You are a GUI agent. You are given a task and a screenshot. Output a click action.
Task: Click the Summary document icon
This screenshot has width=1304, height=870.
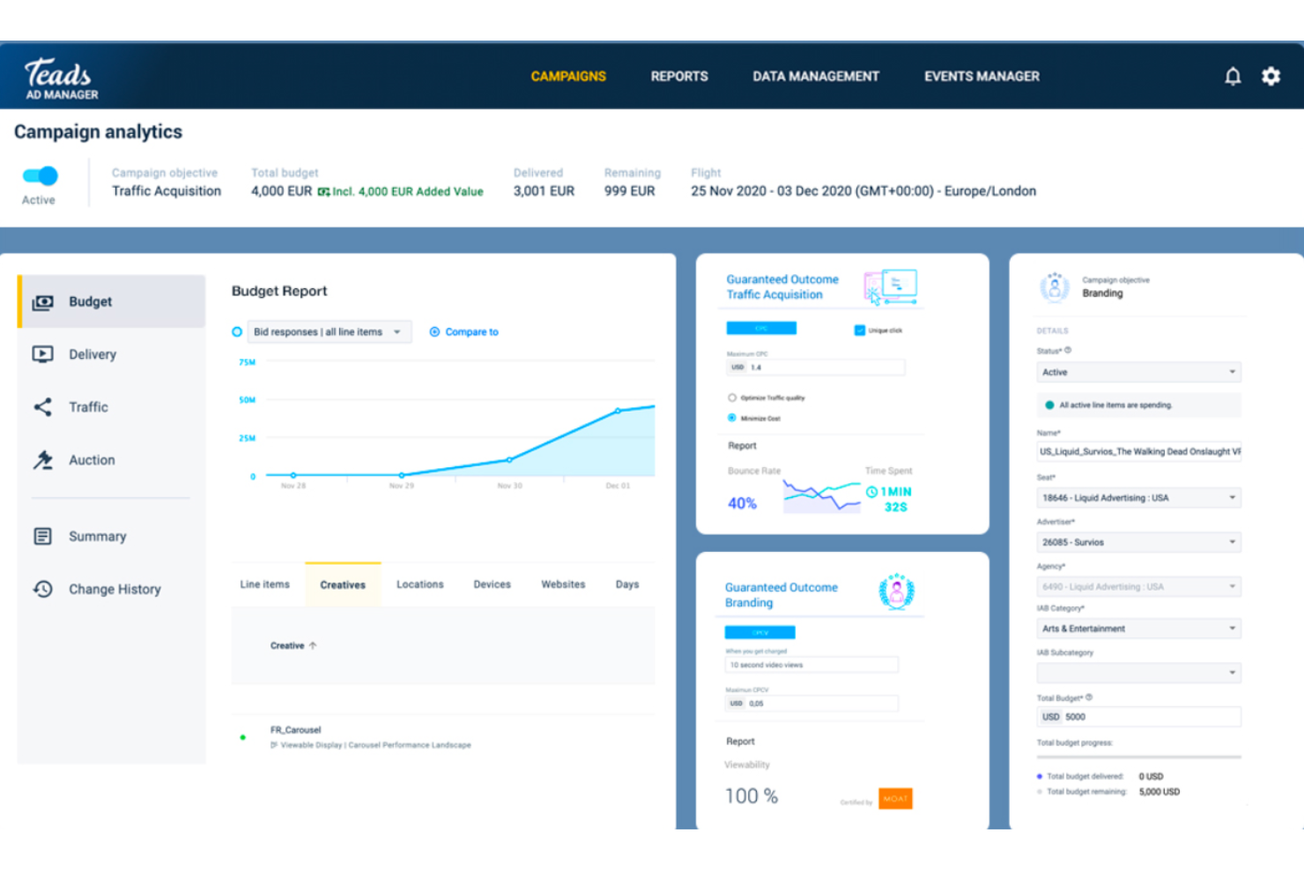(42, 536)
